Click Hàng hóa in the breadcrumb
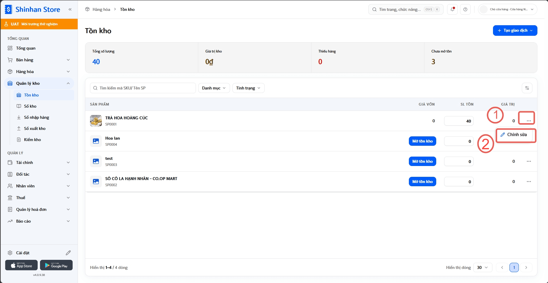548x283 pixels. (x=101, y=9)
